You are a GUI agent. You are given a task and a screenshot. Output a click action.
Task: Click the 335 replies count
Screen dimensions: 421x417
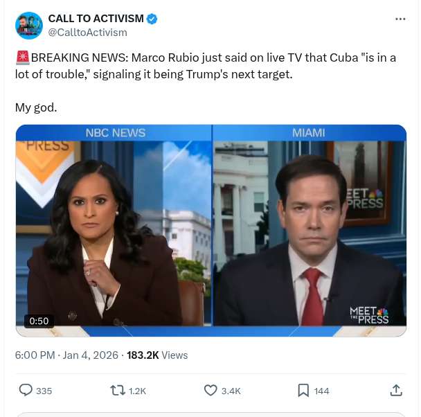44,391
